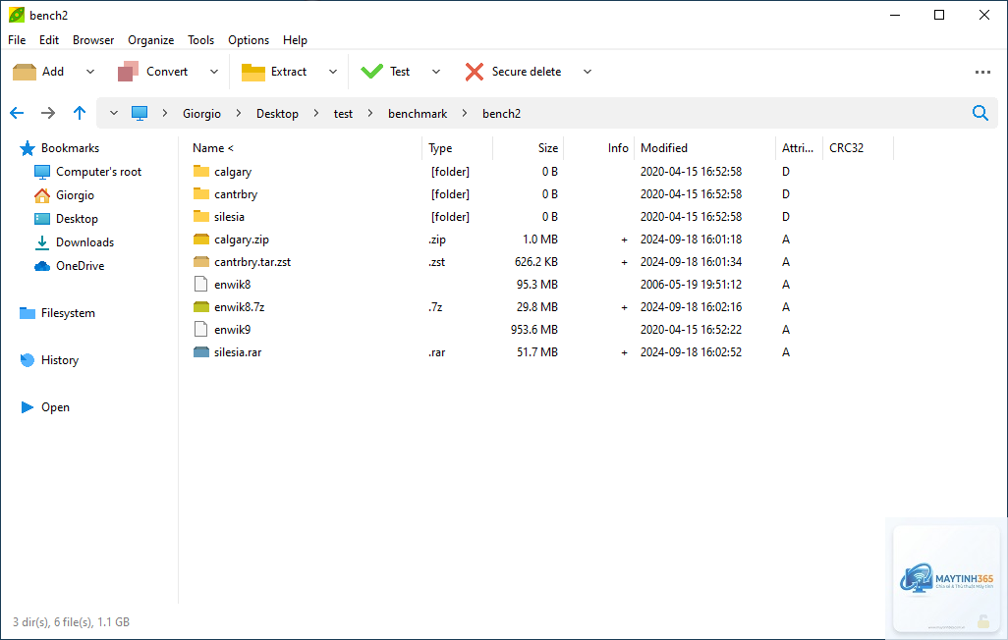1008x640 pixels.
Task: Open the File menu
Action: [x=17, y=40]
